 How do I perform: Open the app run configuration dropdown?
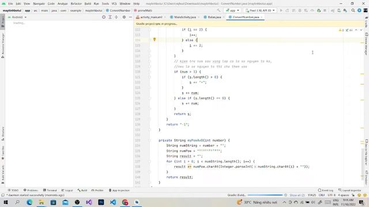(x=232, y=10)
